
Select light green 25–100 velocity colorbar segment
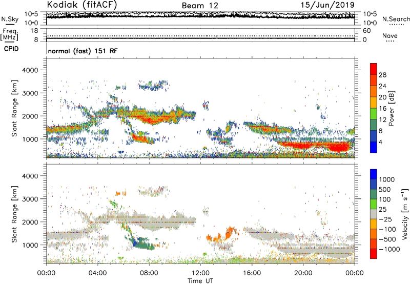point(374,204)
